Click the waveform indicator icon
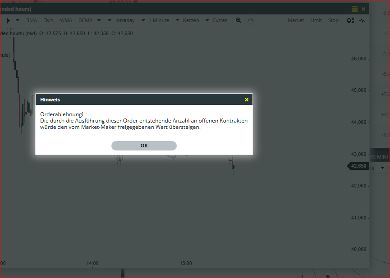390x278 pixels. [x=362, y=20]
